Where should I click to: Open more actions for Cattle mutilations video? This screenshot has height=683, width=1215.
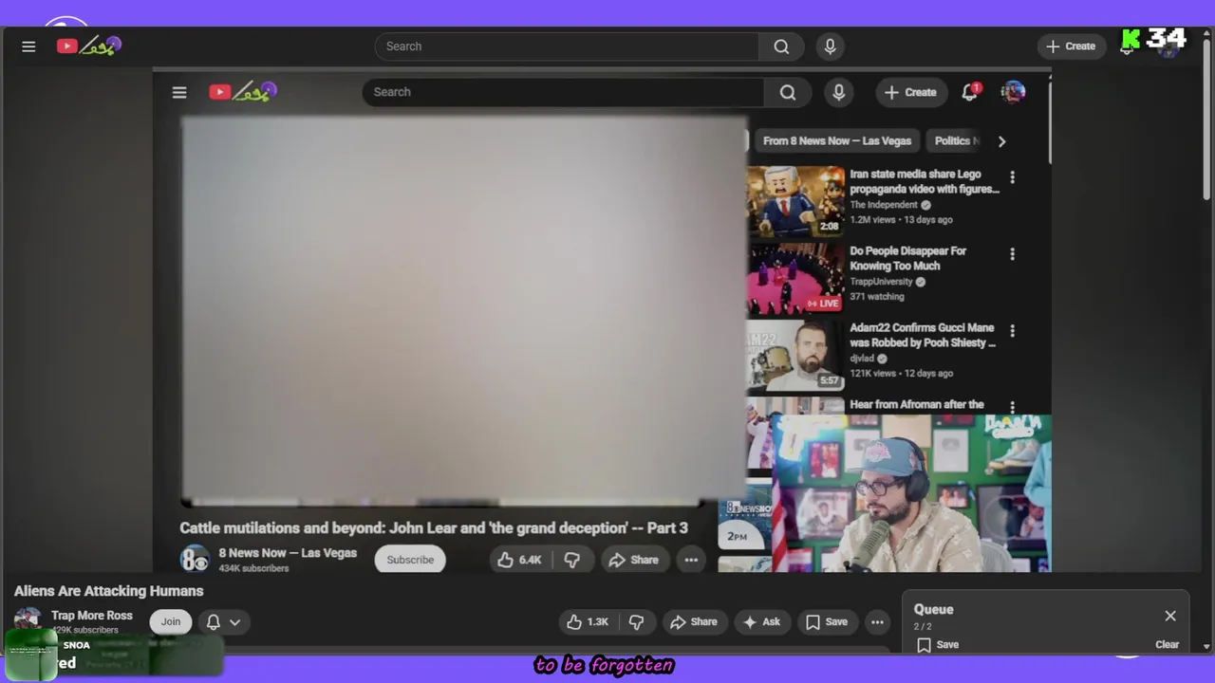tap(691, 560)
